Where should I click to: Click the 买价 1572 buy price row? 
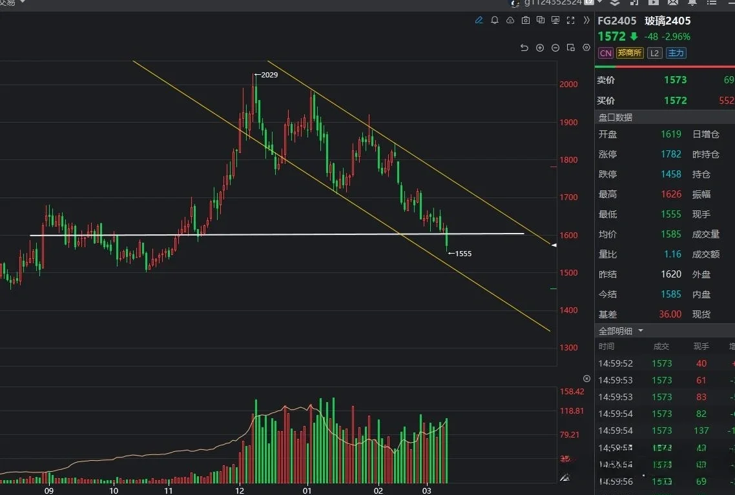click(646, 101)
